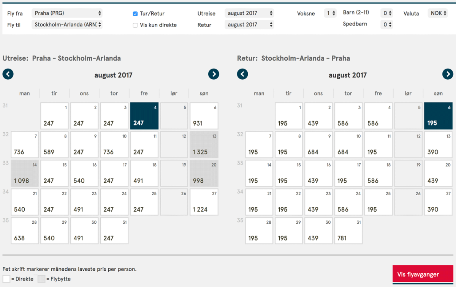Screen dimensions: 456x287
Task: Go to previous month in Utreise calendar
Action: [x=8, y=74]
